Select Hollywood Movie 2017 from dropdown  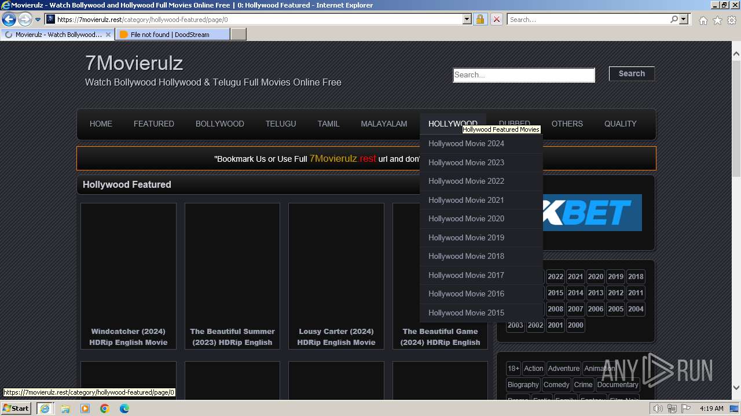(481, 275)
